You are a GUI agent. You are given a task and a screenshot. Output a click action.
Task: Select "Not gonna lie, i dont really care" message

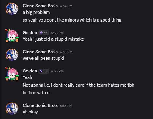pyautogui.click(x=78, y=85)
